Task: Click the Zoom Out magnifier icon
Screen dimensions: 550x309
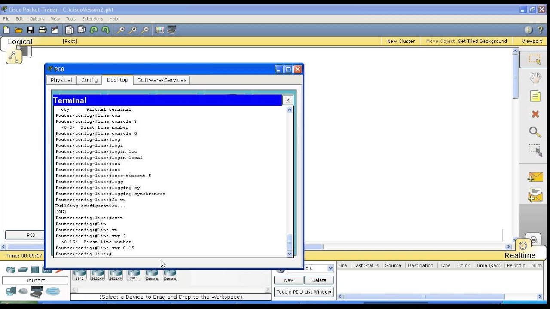Action: coord(145,30)
